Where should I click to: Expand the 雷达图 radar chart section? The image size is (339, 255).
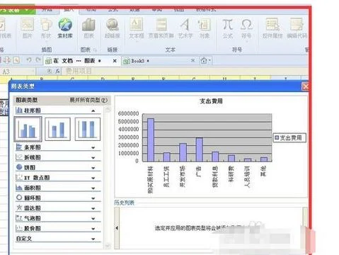pyautogui.click(x=93, y=208)
